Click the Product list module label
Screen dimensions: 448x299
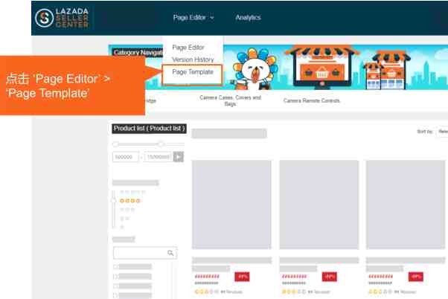click(149, 128)
